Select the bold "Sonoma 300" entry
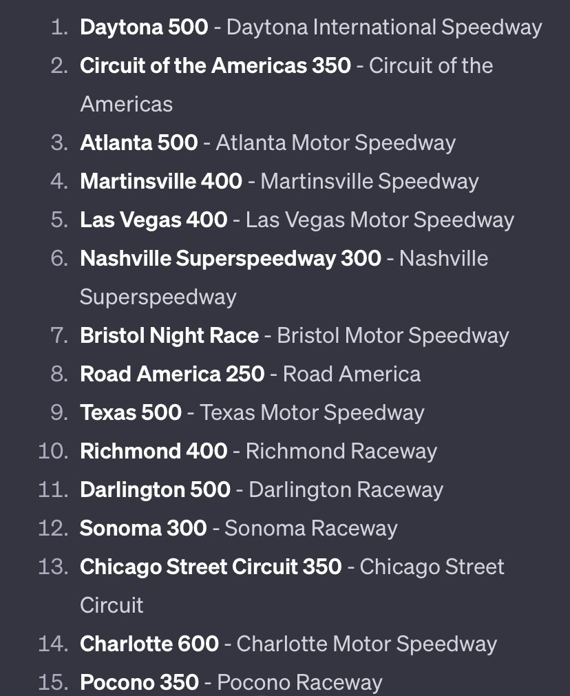The height and width of the screenshot is (696, 570). point(143,528)
